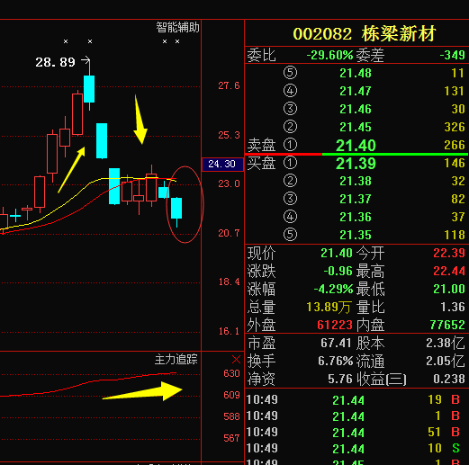Viewport: 469px width, 465px height.
Task: Click the 24.30 price cursor label
Action: pyautogui.click(x=222, y=164)
